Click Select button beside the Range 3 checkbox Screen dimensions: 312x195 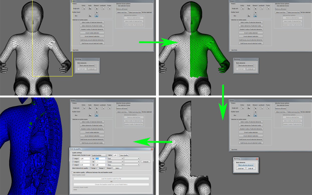[x=117, y=168]
